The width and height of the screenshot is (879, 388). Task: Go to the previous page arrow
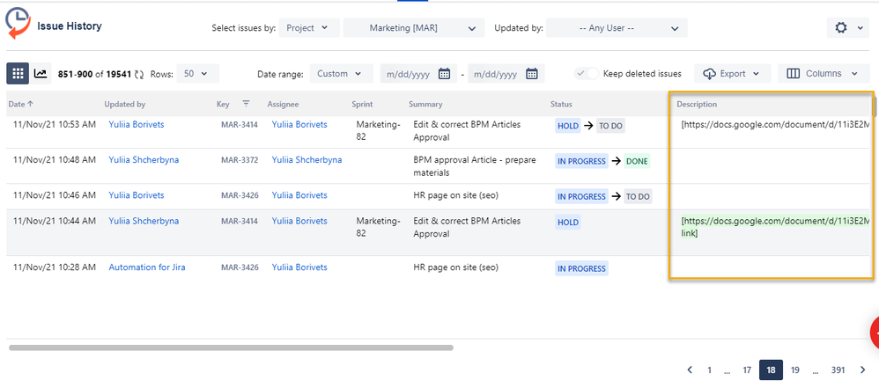[x=690, y=370]
